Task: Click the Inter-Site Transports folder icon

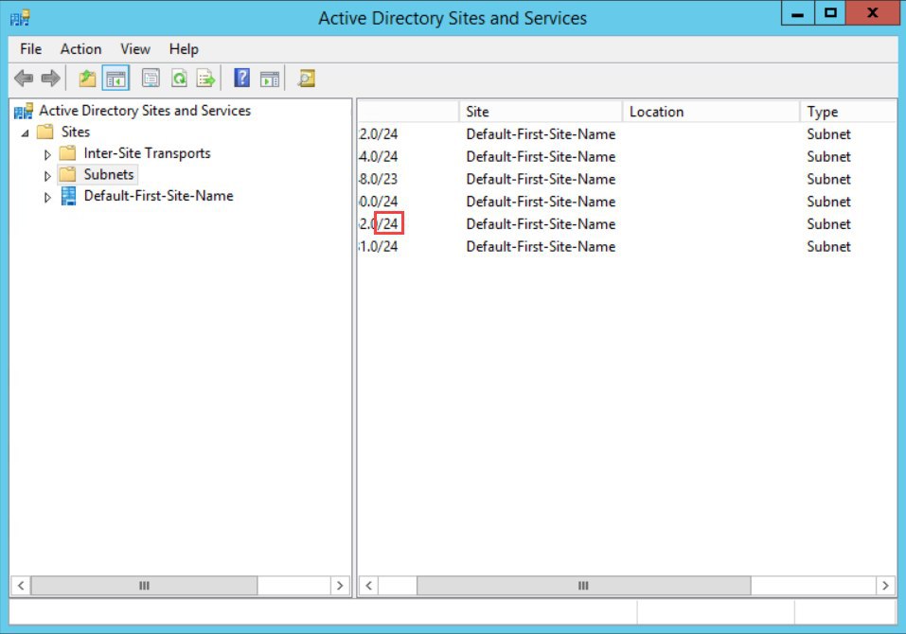Action: point(67,153)
